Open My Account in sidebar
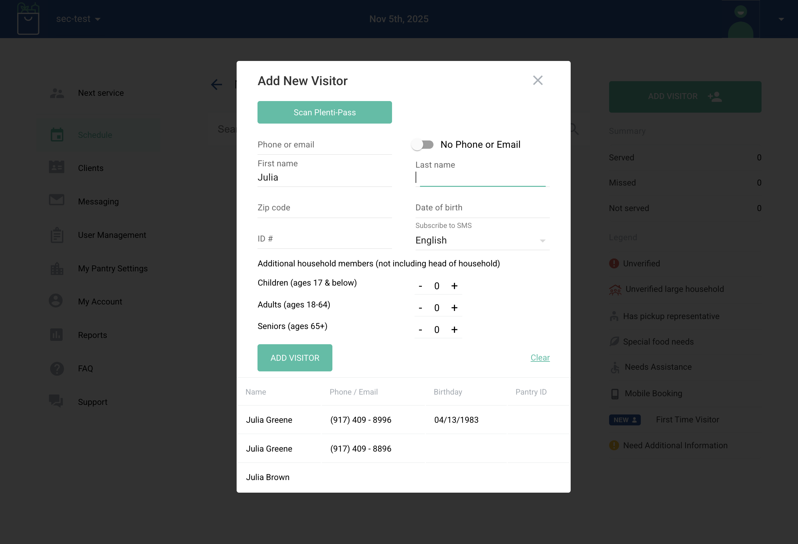 (x=100, y=302)
